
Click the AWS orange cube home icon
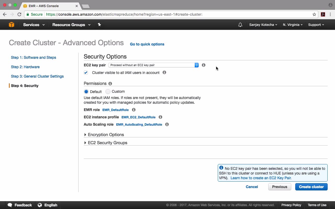[x=12, y=25]
